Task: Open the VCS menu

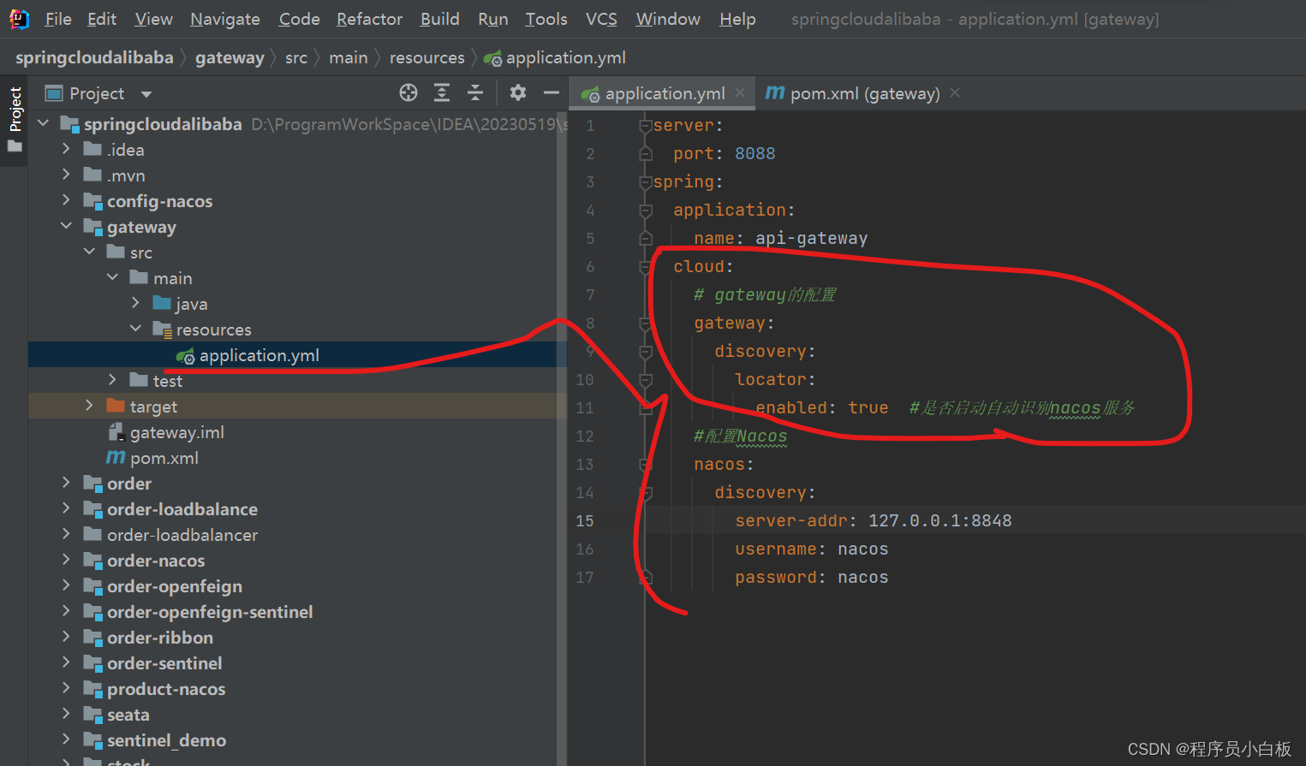Action: pyautogui.click(x=601, y=19)
